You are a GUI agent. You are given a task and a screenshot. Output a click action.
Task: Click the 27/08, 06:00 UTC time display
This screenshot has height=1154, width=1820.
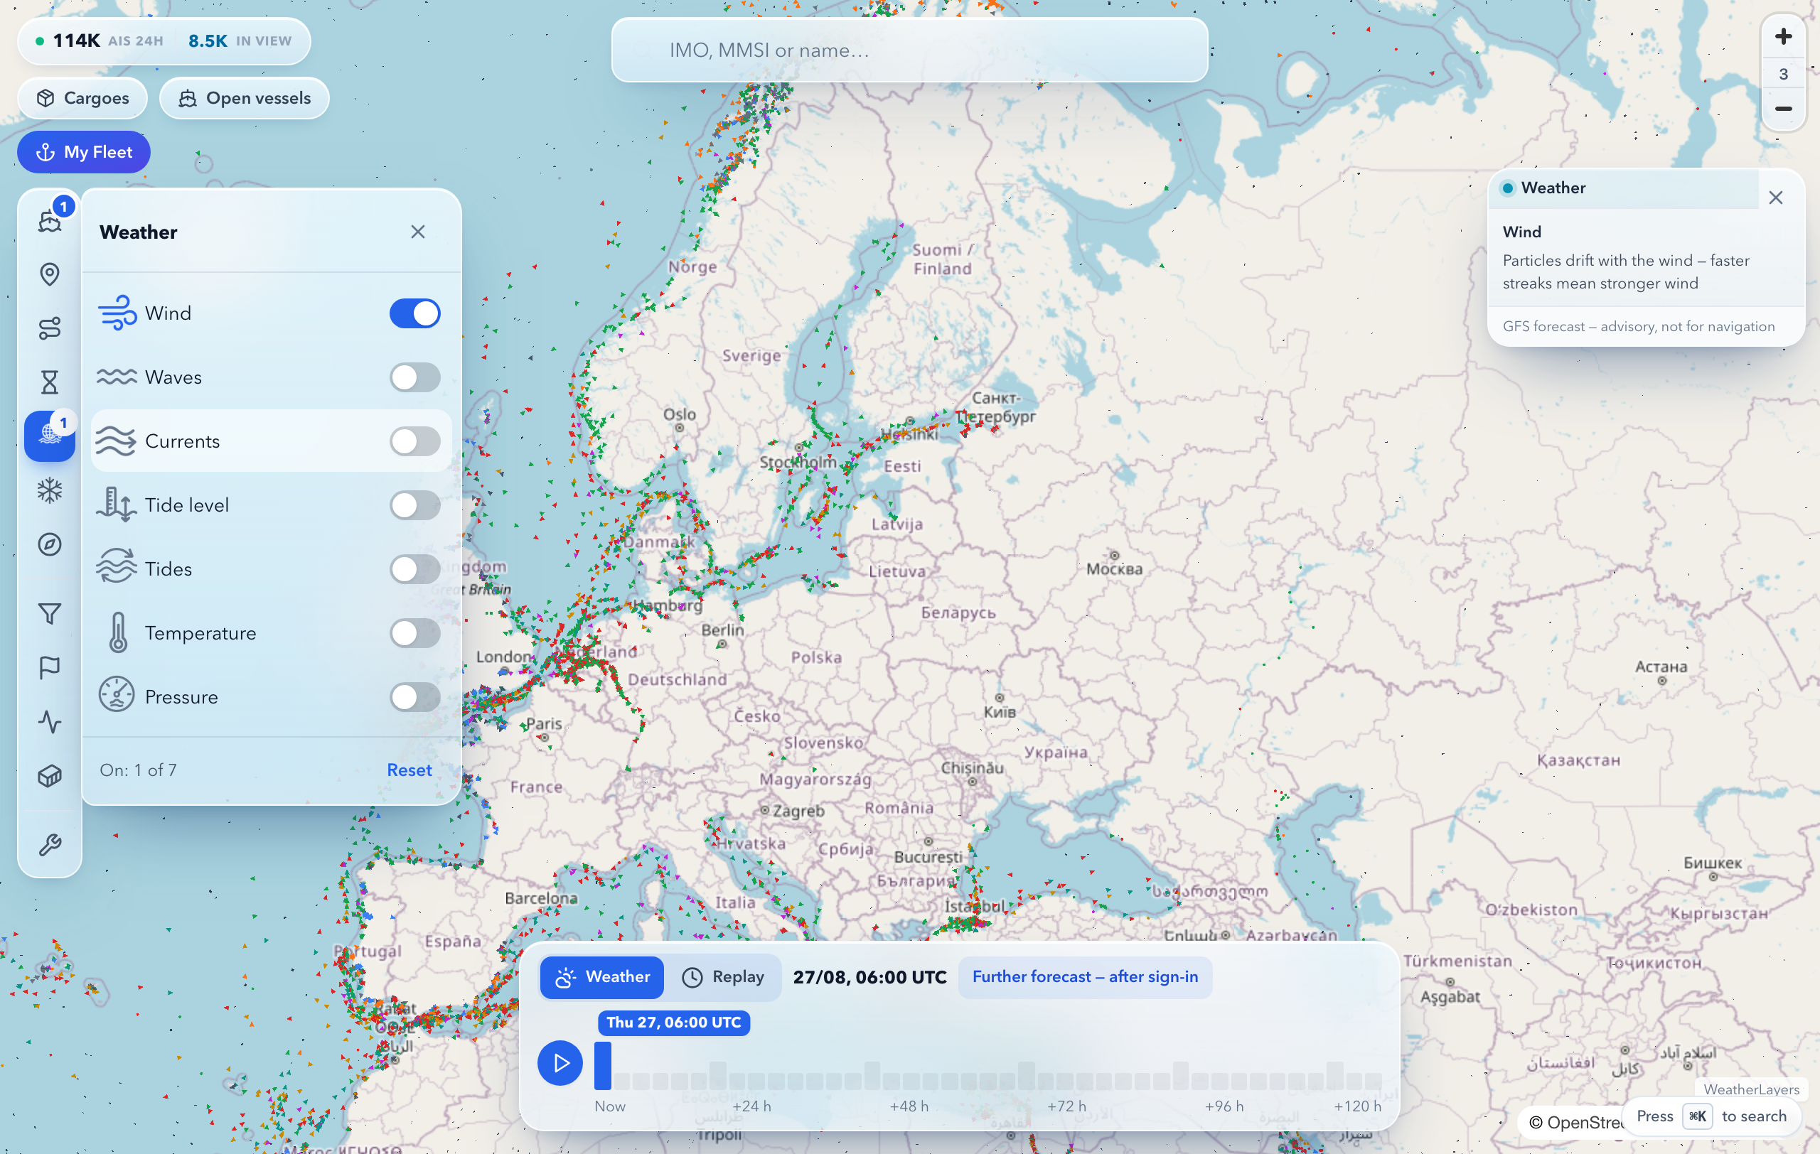870,976
